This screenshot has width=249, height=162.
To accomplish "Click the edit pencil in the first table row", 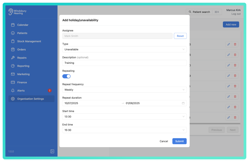I will click(x=229, y=44).
